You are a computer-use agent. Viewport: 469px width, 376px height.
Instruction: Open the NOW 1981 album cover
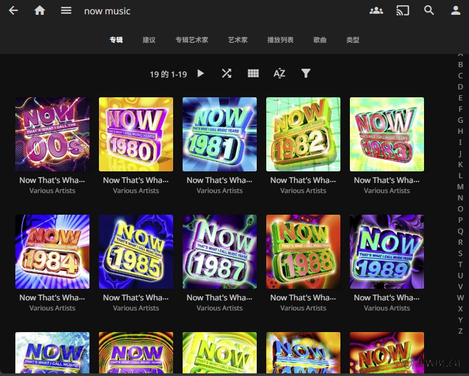tap(220, 134)
